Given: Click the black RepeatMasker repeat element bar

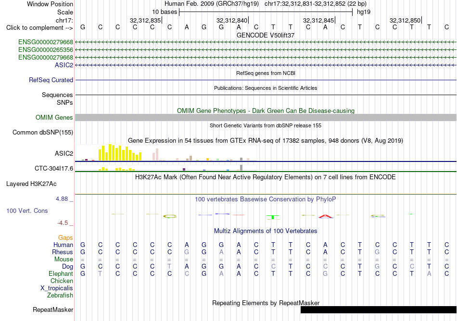Looking at the screenshot, I should (378, 309).
